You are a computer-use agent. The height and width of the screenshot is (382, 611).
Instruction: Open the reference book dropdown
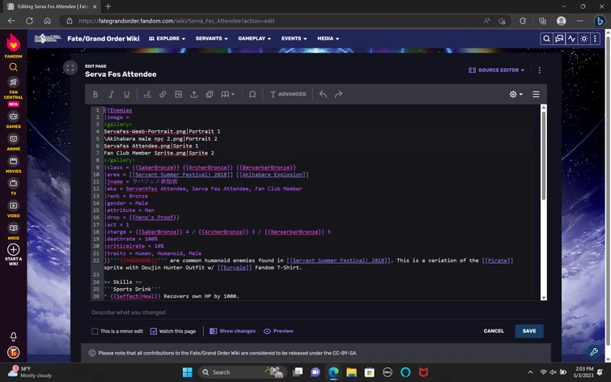[227, 95]
